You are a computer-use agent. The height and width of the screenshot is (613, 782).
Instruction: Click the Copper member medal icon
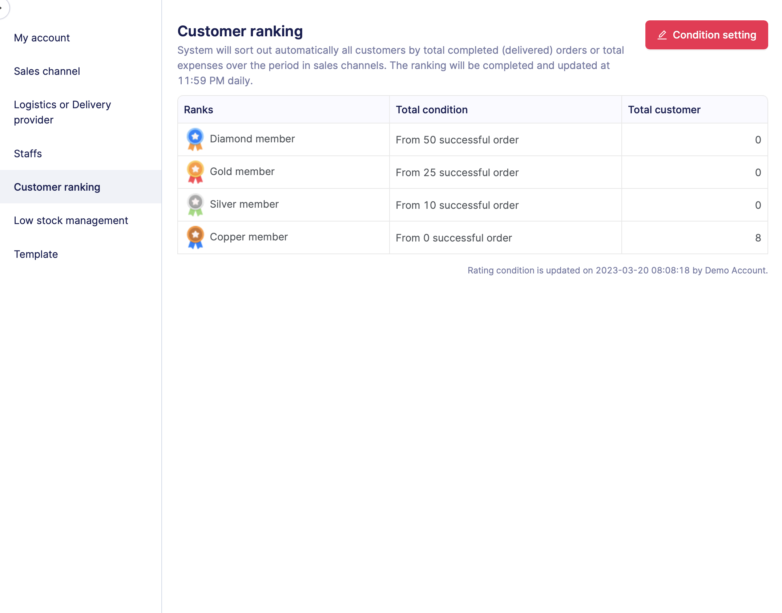click(195, 238)
